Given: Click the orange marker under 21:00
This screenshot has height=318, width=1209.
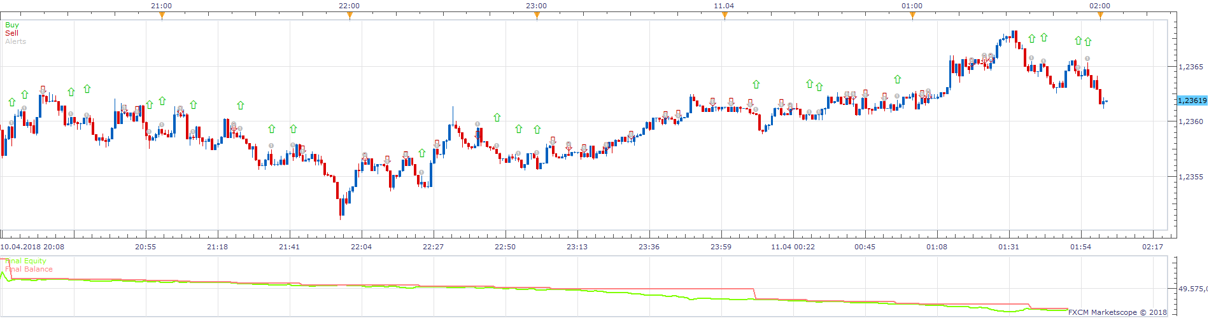Looking at the screenshot, I should coord(162,16).
